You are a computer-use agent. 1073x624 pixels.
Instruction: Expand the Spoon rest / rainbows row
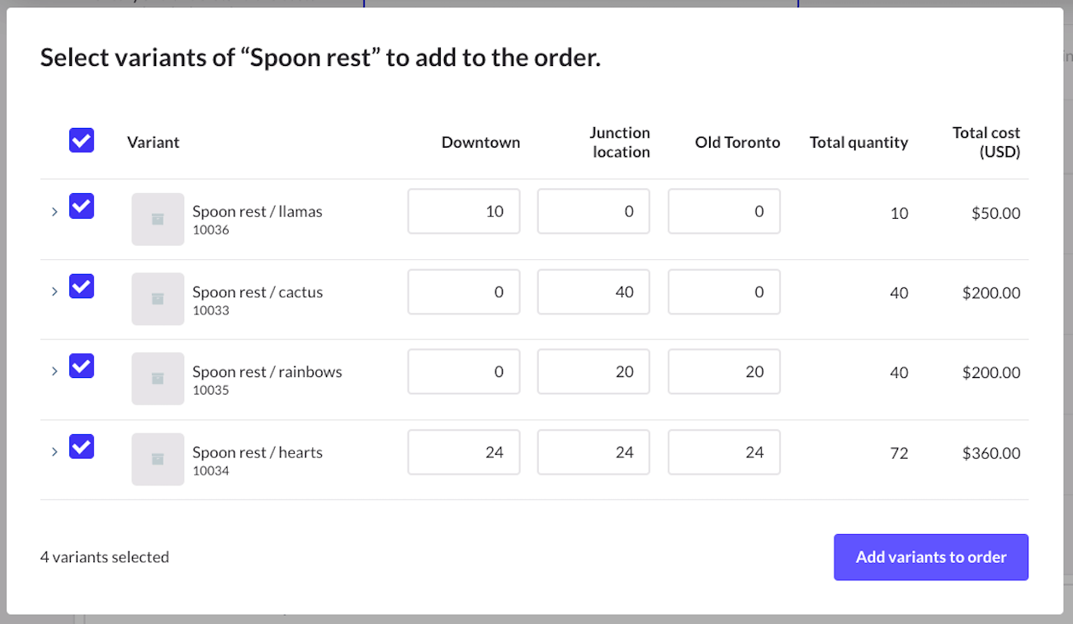54,371
